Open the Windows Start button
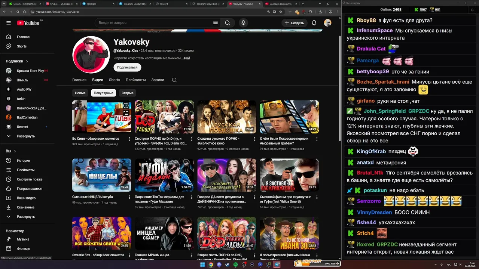The width and height of the screenshot is (479, 269). tap(202, 265)
